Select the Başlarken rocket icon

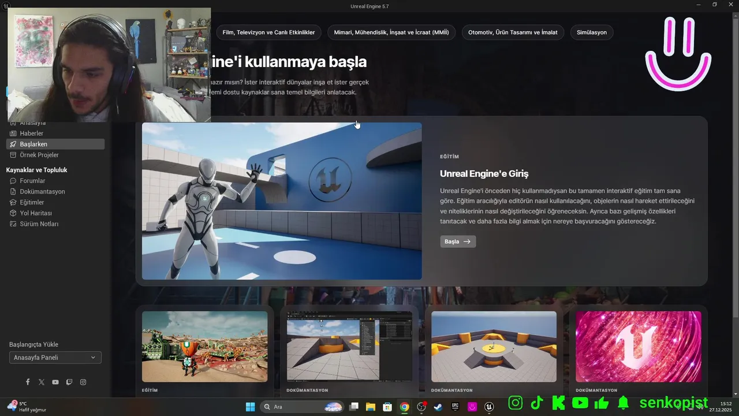pos(13,144)
